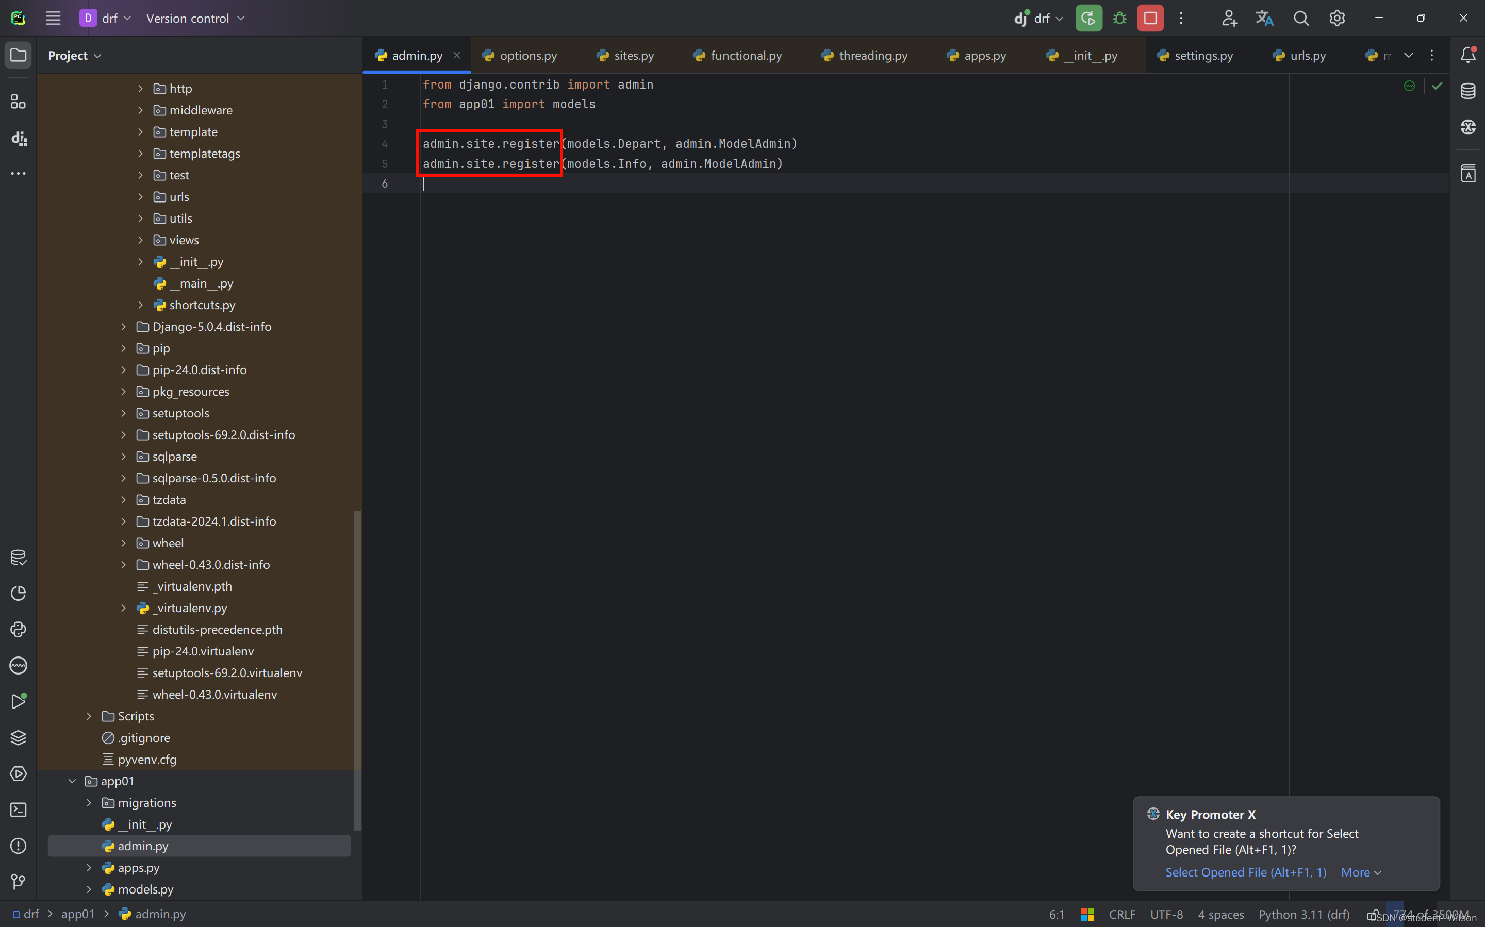The height and width of the screenshot is (927, 1485).
Task: Show hidden editor tabs dropdown
Action: (x=1408, y=55)
